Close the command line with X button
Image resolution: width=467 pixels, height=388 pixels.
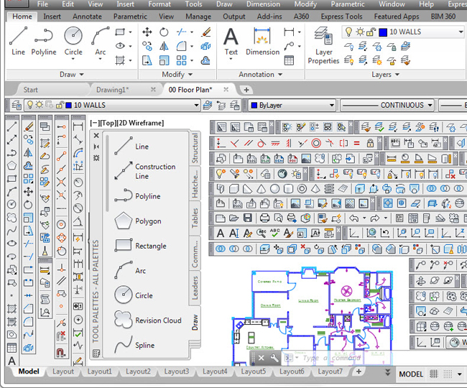[261, 358]
